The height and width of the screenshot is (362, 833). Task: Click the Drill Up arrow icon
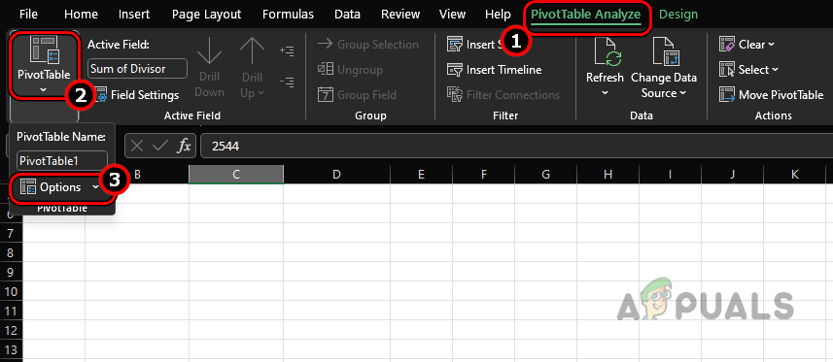click(x=253, y=52)
